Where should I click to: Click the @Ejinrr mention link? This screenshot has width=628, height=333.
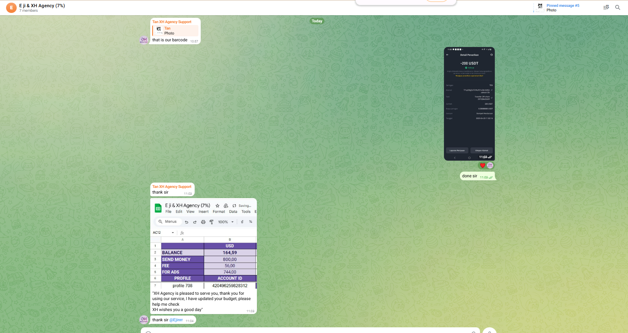click(x=176, y=320)
